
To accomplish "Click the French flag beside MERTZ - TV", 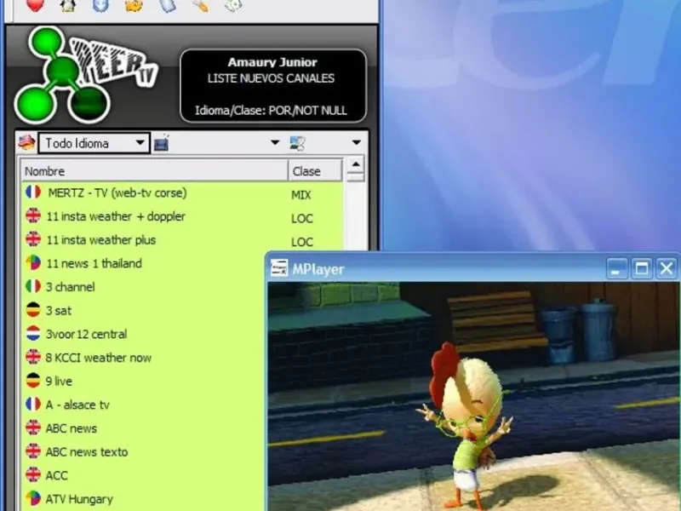I will pyautogui.click(x=33, y=192).
